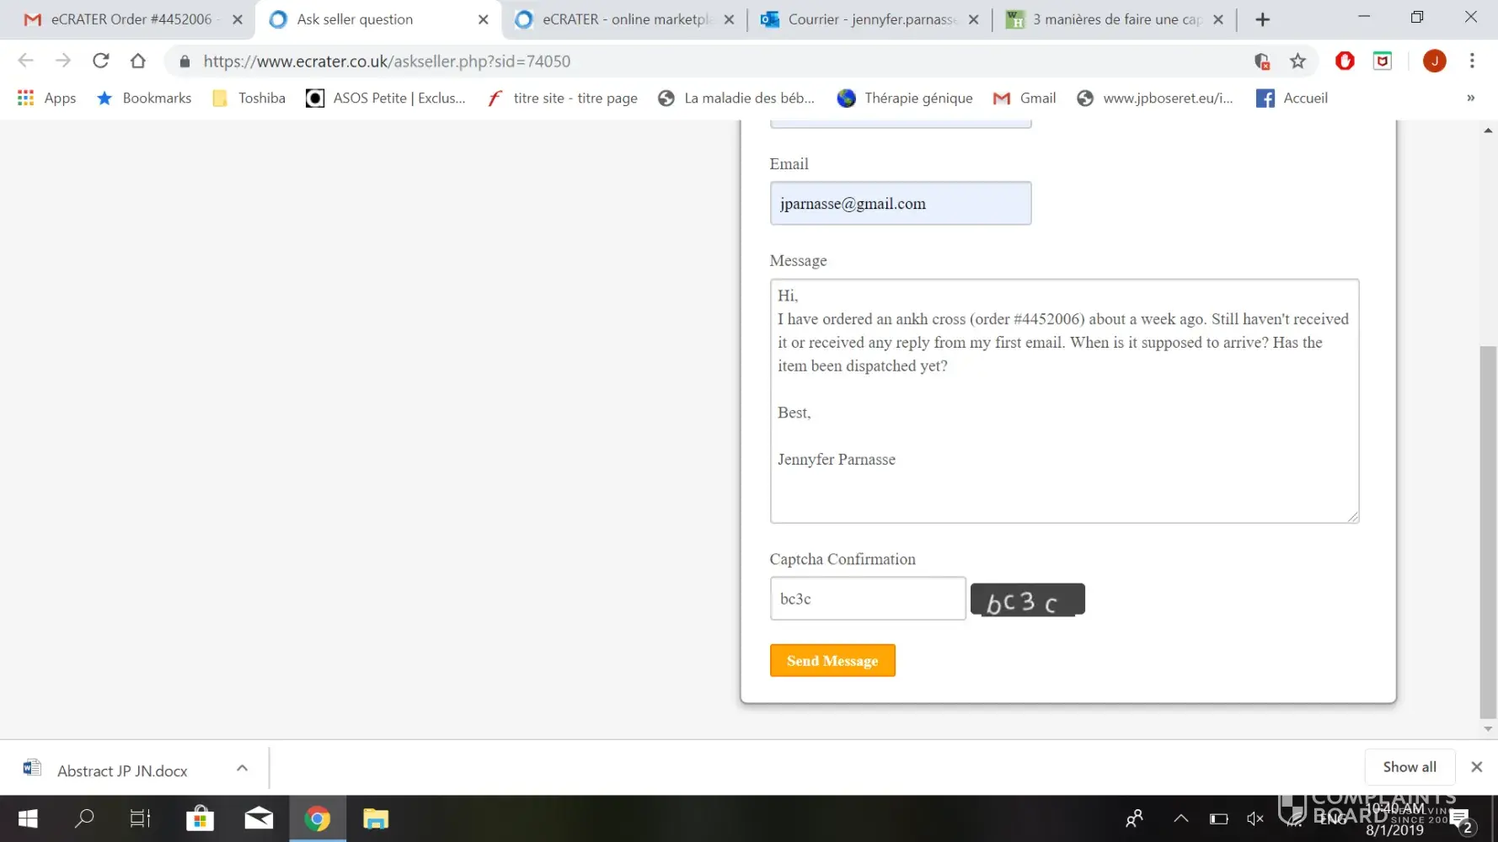Close the Courrier Outlook tab
Viewport: 1498px width, 842px height.
point(973,19)
